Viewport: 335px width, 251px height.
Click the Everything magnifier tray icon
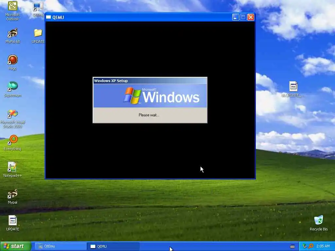click(x=311, y=246)
